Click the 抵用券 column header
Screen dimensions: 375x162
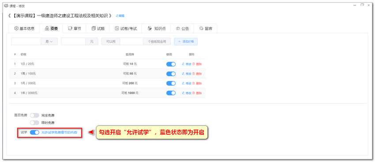tap(129, 55)
